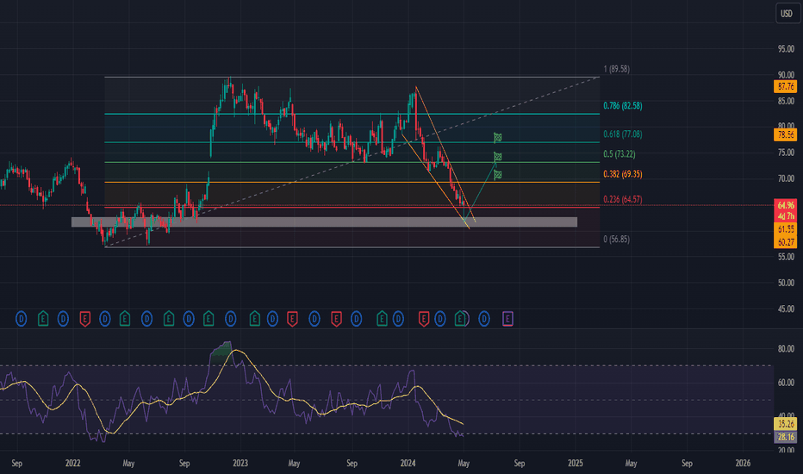Click the leftmost dividend D marker
The image size is (803, 474).
(x=21, y=319)
